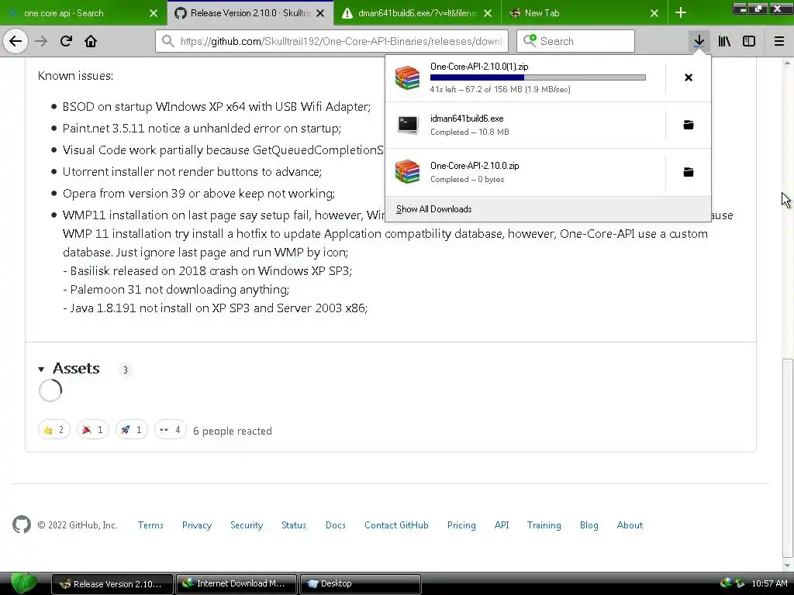Click 'Completed – 10.8 MB' status text
Image resolution: width=794 pixels, height=595 pixels.
[469, 132]
